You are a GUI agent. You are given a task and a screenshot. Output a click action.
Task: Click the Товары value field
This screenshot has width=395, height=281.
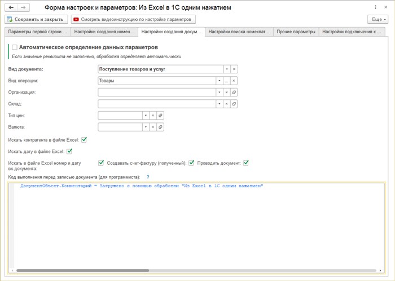click(x=157, y=81)
